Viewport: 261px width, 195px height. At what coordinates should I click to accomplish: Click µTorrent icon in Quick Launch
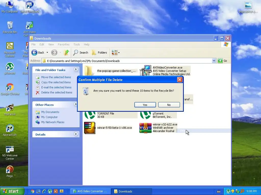[50, 191]
